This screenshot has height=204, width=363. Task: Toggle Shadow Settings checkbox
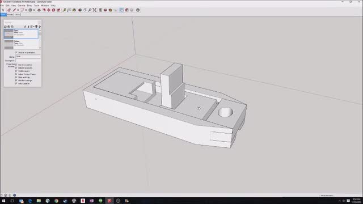(x=16, y=80)
